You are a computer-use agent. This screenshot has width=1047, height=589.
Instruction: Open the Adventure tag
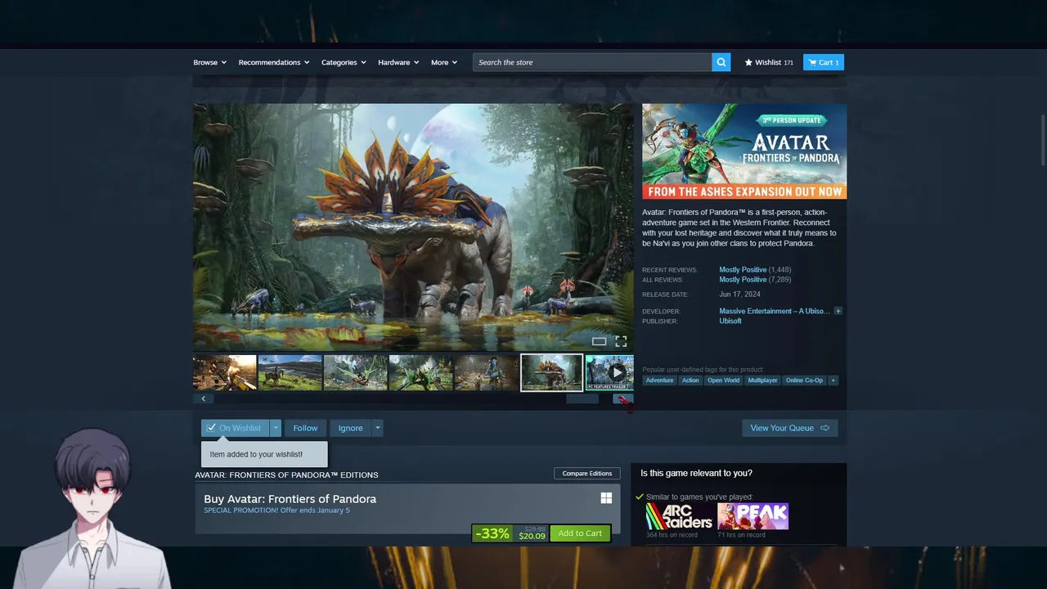[x=659, y=380]
